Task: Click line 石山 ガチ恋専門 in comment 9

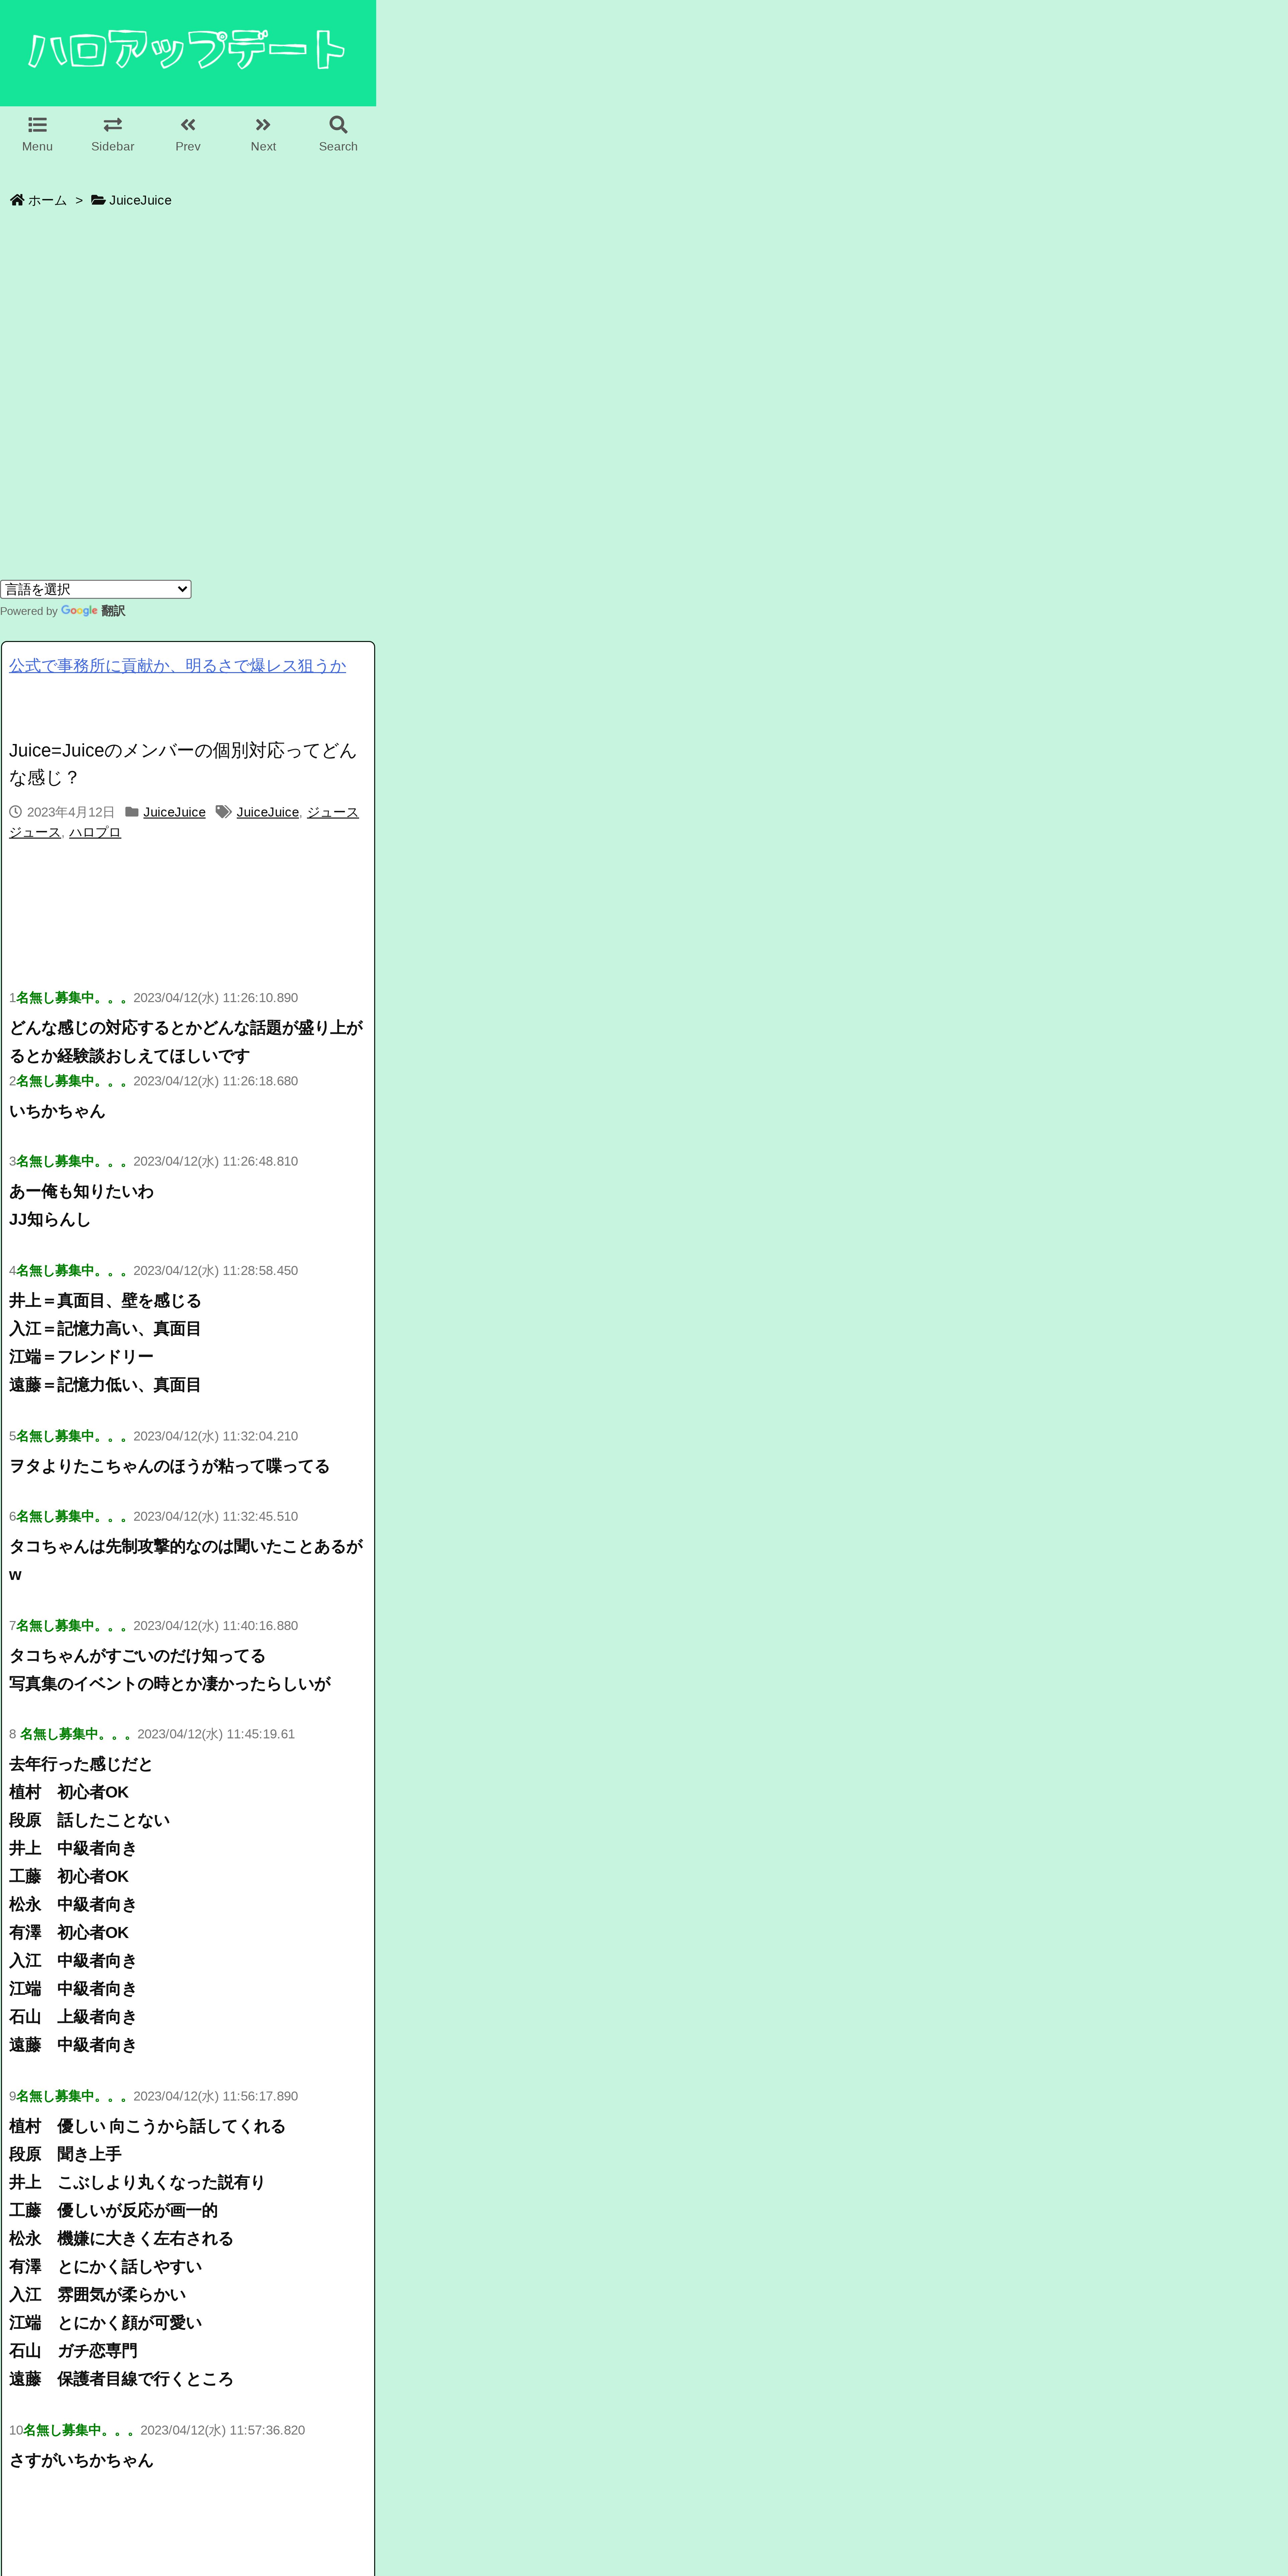Action: pyautogui.click(x=73, y=2351)
